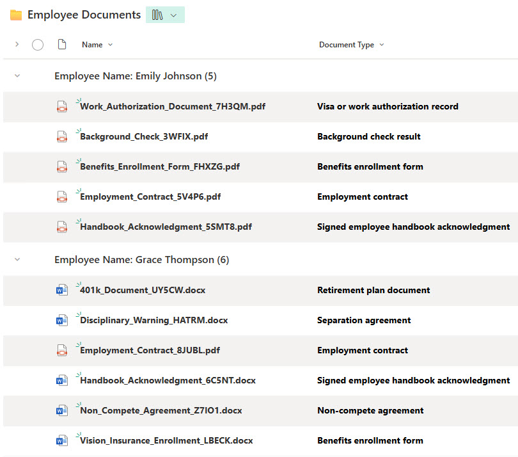Click 'Employment contract' cell for Employment_Contract_5V4P6
Image resolution: width=518 pixels, height=457 pixels.
363,196
